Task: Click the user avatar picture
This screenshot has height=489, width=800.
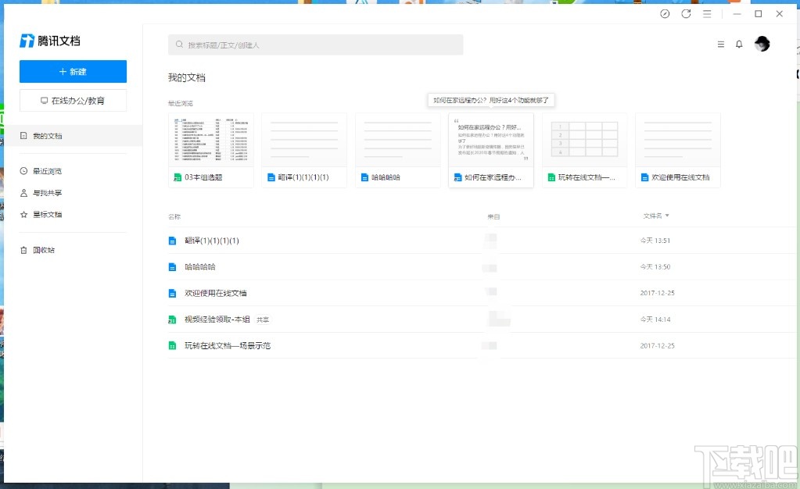Action: point(762,44)
